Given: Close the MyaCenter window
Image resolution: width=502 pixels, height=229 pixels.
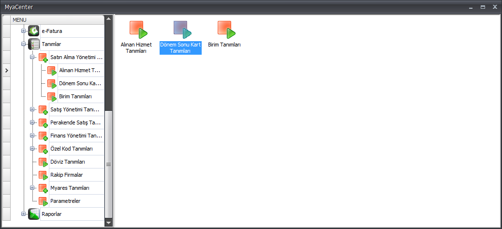Looking at the screenshot, I should (495, 7).
